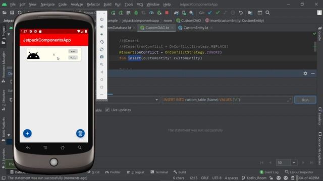Open the Project side panel tab
Screen dimensions: 323x181
click(x=4, y=35)
